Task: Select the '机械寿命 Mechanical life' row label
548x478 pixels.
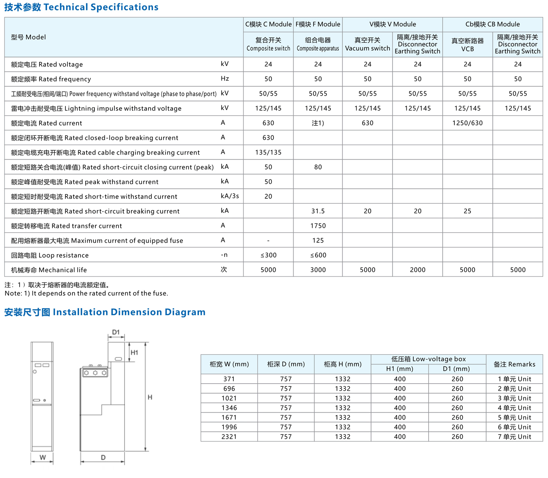Action: point(49,270)
